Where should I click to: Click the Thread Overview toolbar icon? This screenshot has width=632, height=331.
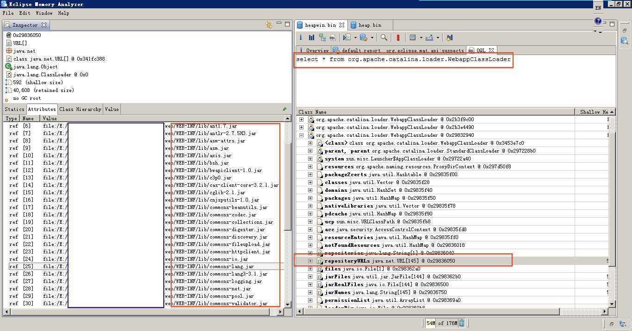click(x=347, y=37)
